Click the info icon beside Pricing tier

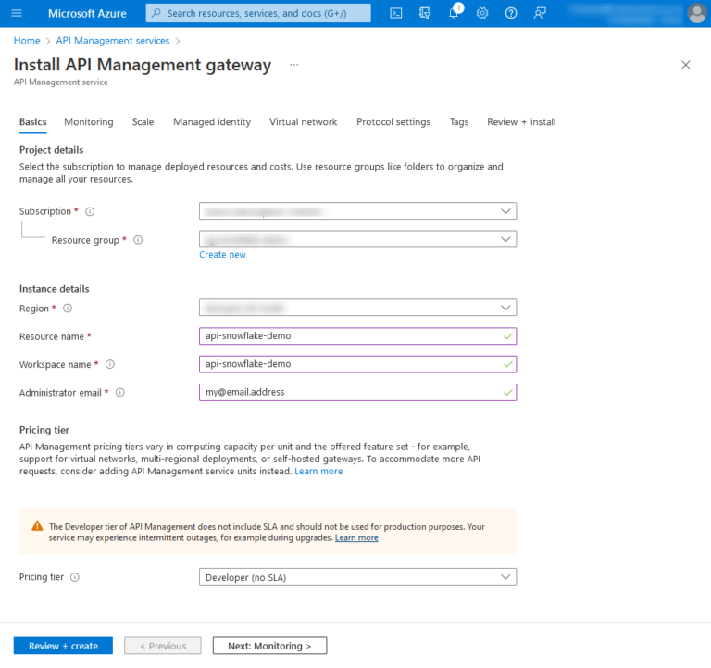point(75,577)
